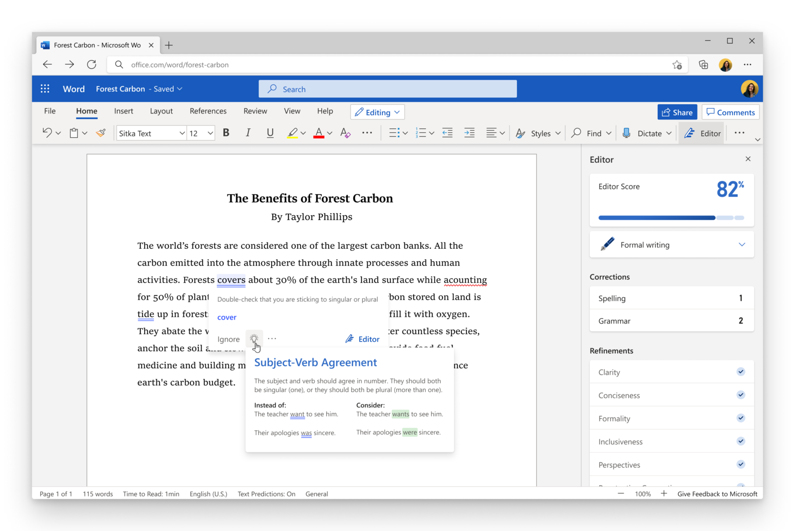Switch to the References tab
Viewport: 795px width, 531px height.
tap(208, 111)
